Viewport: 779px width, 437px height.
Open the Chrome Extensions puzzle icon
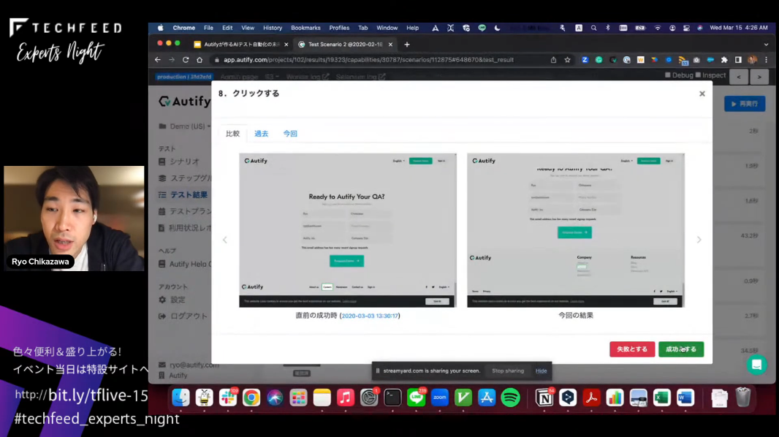[x=724, y=60]
